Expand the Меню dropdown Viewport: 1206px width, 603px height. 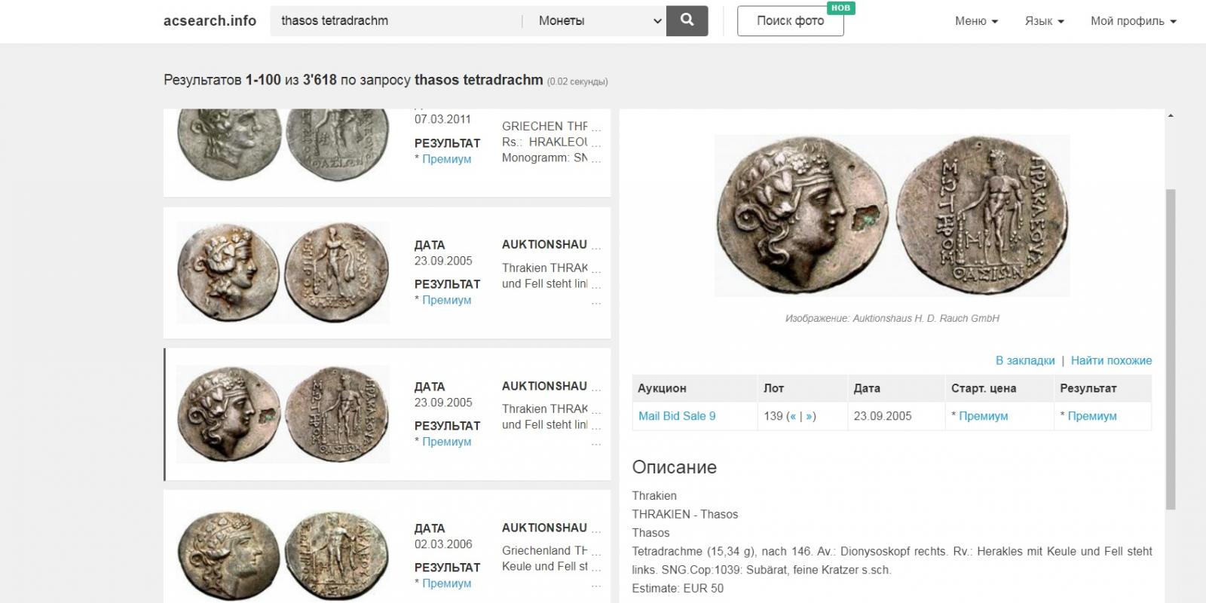click(x=976, y=21)
